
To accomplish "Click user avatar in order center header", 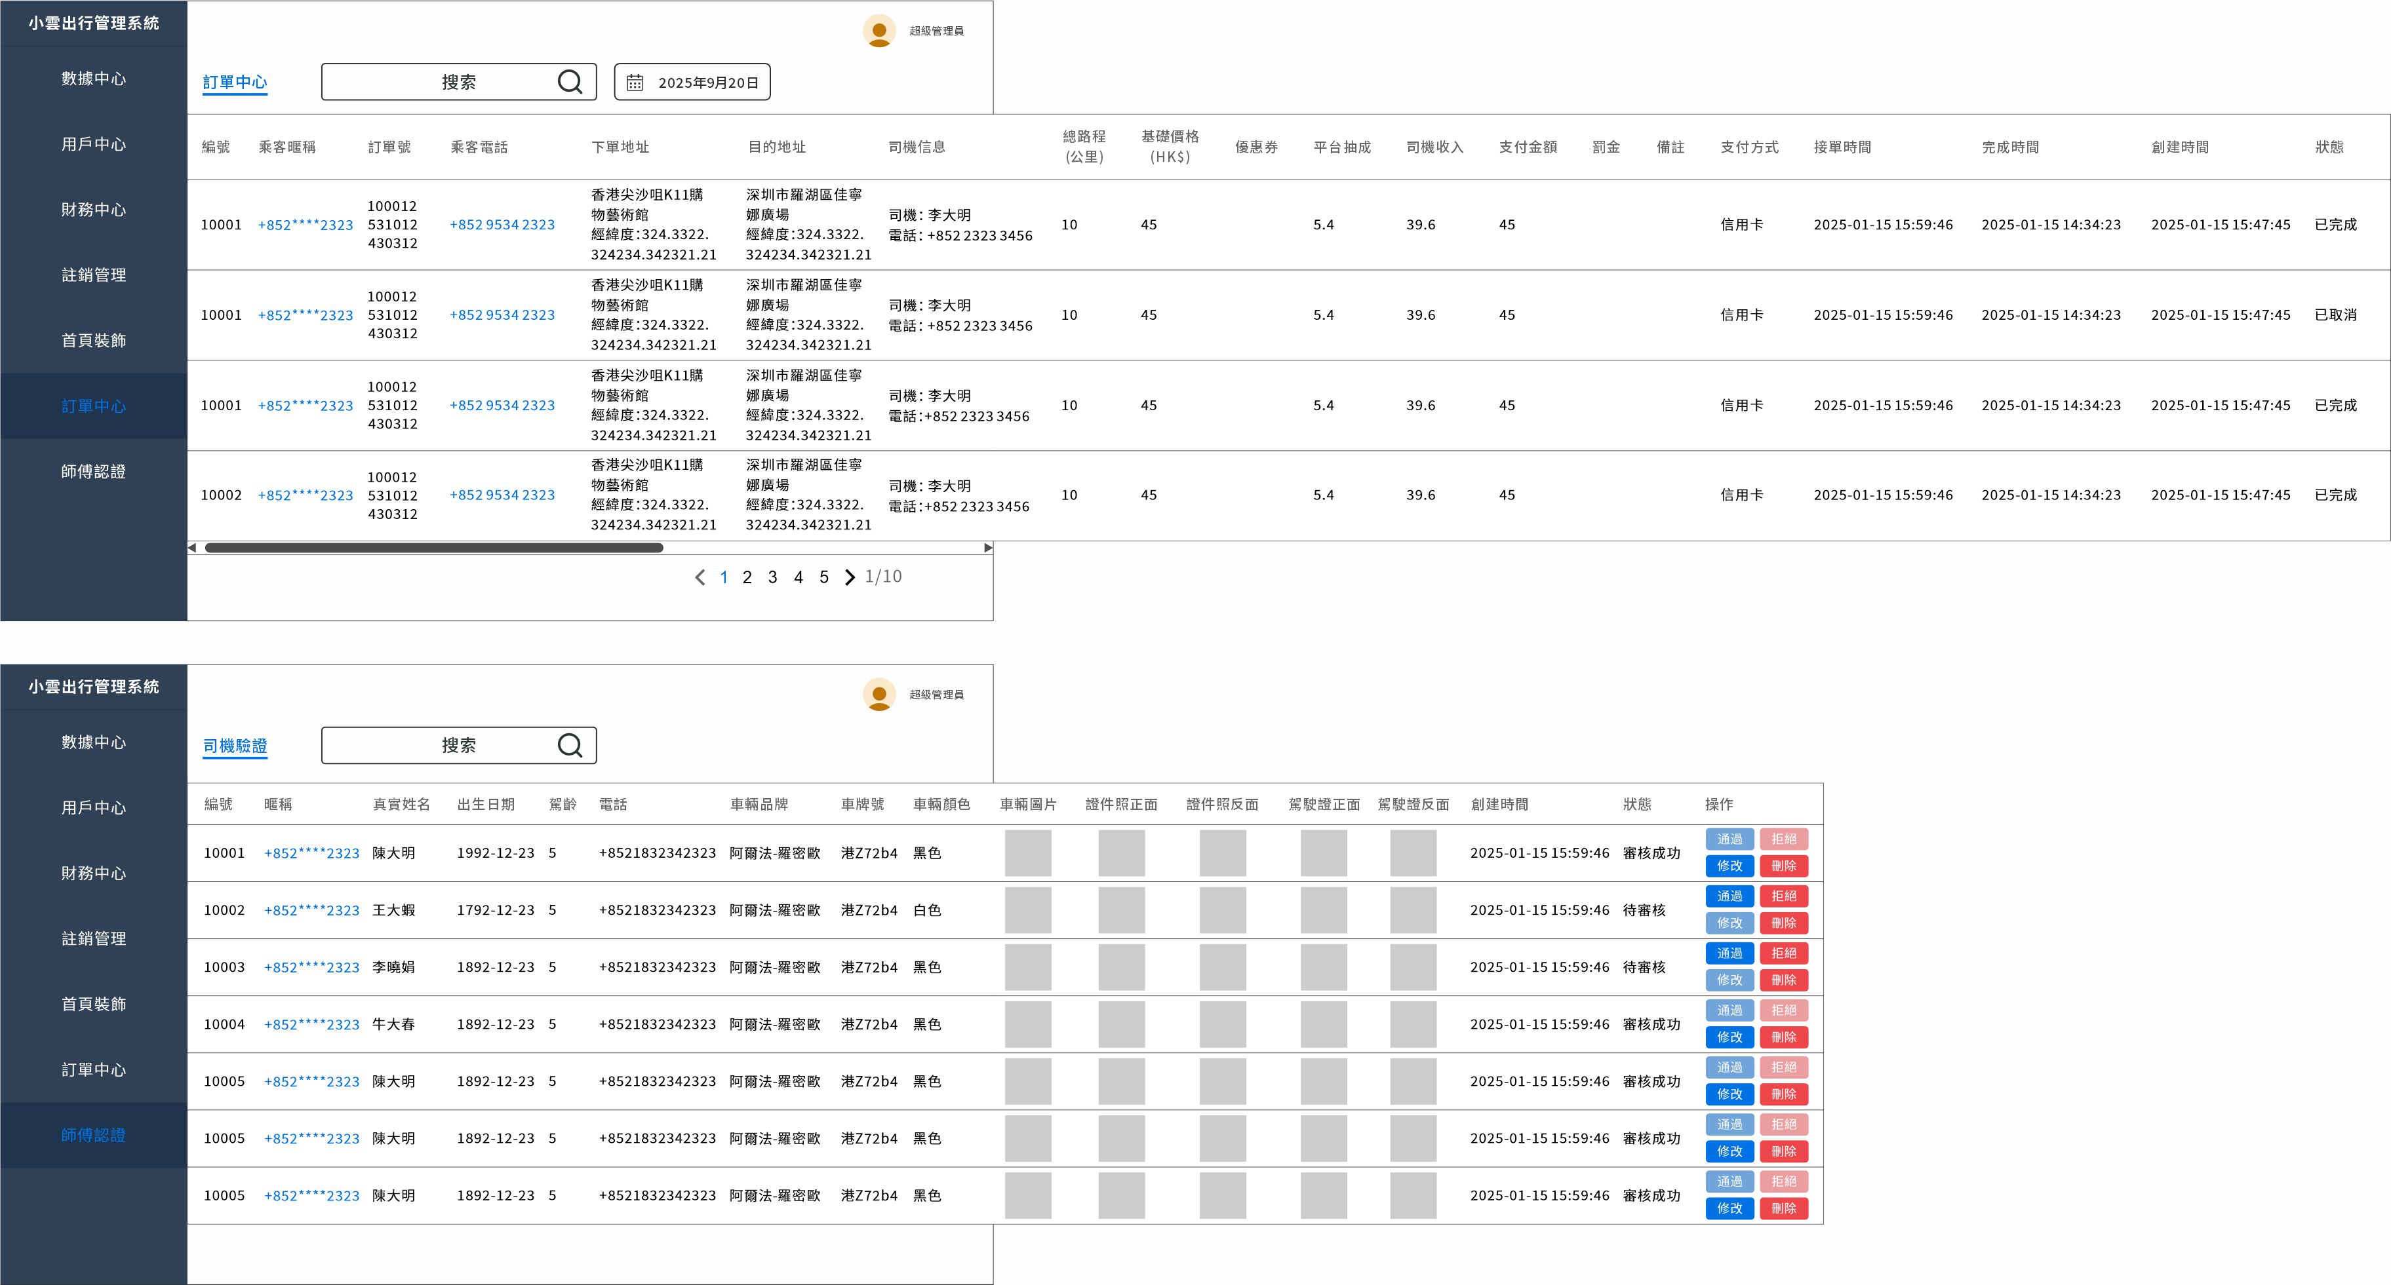I will tap(878, 31).
